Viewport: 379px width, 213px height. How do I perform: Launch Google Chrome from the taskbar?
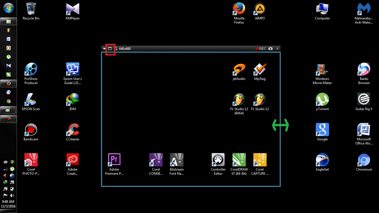tap(9, 101)
